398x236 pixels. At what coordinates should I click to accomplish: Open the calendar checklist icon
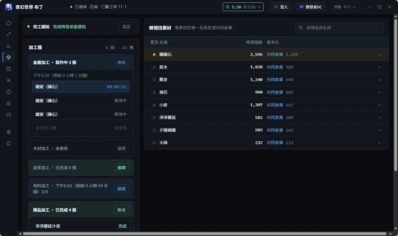(8, 69)
